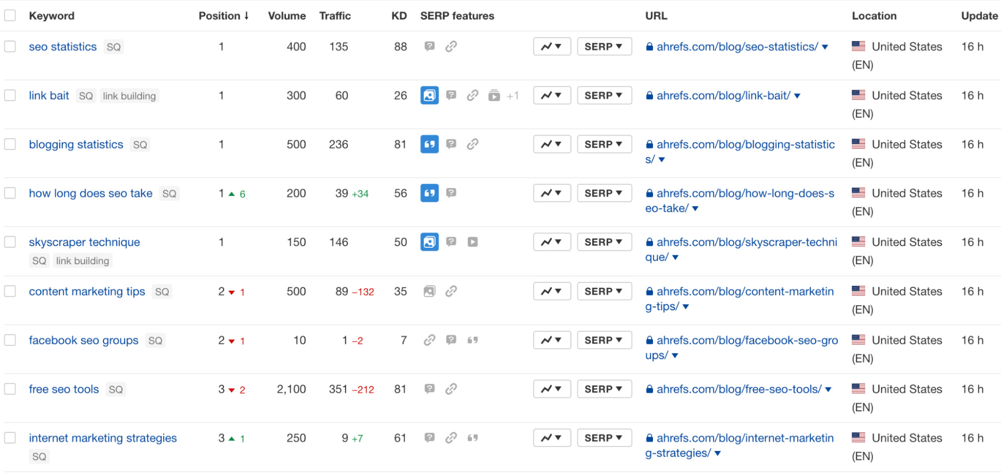Image resolution: width=1001 pixels, height=473 pixels.
Task: Open position history chart for "seo statistics"
Action: click(551, 47)
